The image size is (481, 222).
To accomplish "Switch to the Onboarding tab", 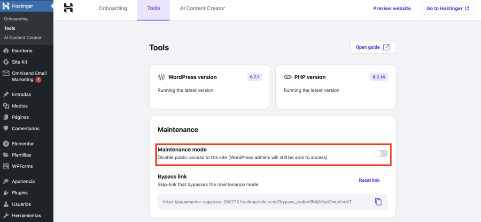I will pyautogui.click(x=113, y=8).
